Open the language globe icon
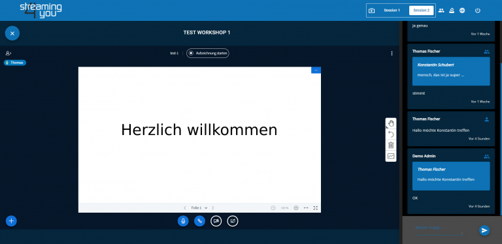 click(462, 10)
